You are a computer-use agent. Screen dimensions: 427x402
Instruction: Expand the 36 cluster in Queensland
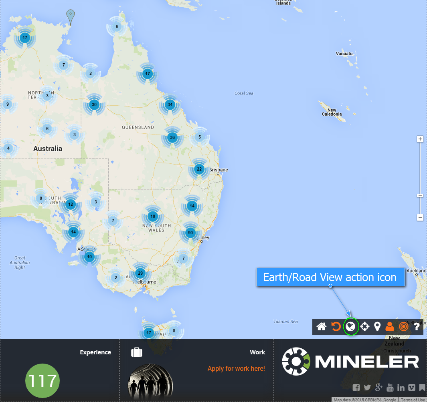[x=172, y=137]
